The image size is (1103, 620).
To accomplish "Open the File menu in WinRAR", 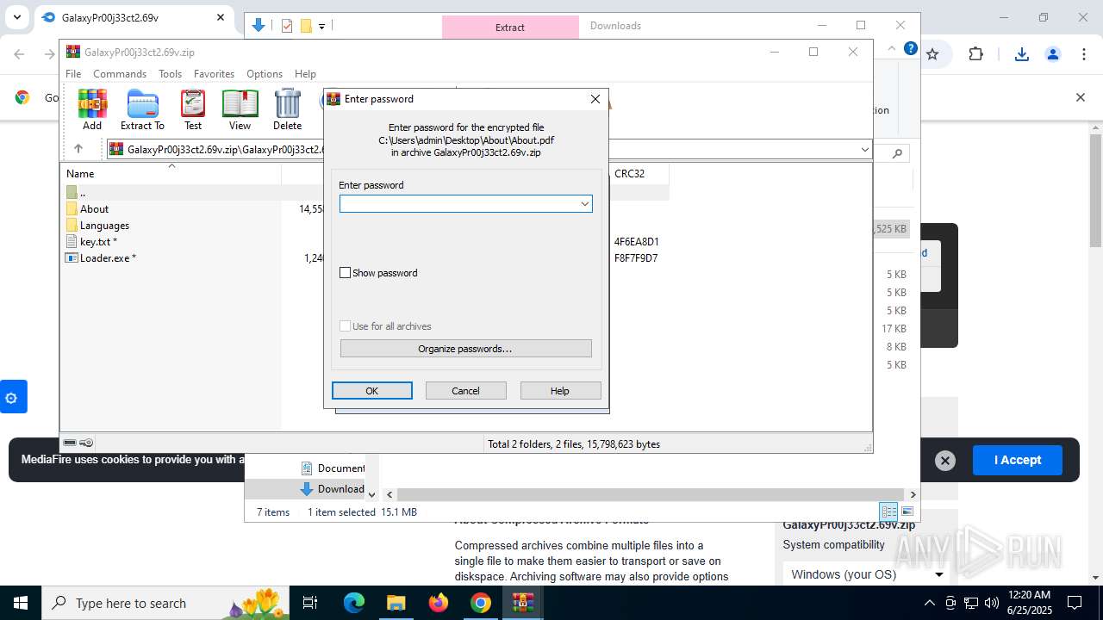I will [73, 74].
